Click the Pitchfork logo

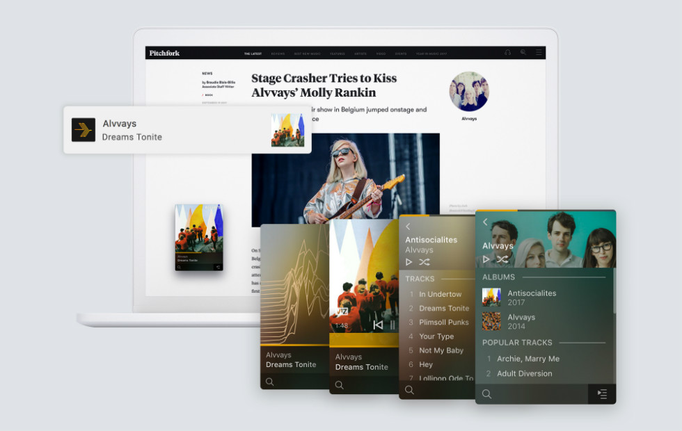pos(164,53)
